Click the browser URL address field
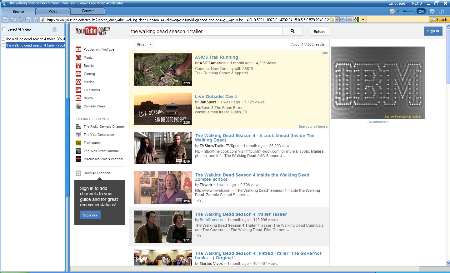Screen dimensions: 450x273 tap(187, 20)
